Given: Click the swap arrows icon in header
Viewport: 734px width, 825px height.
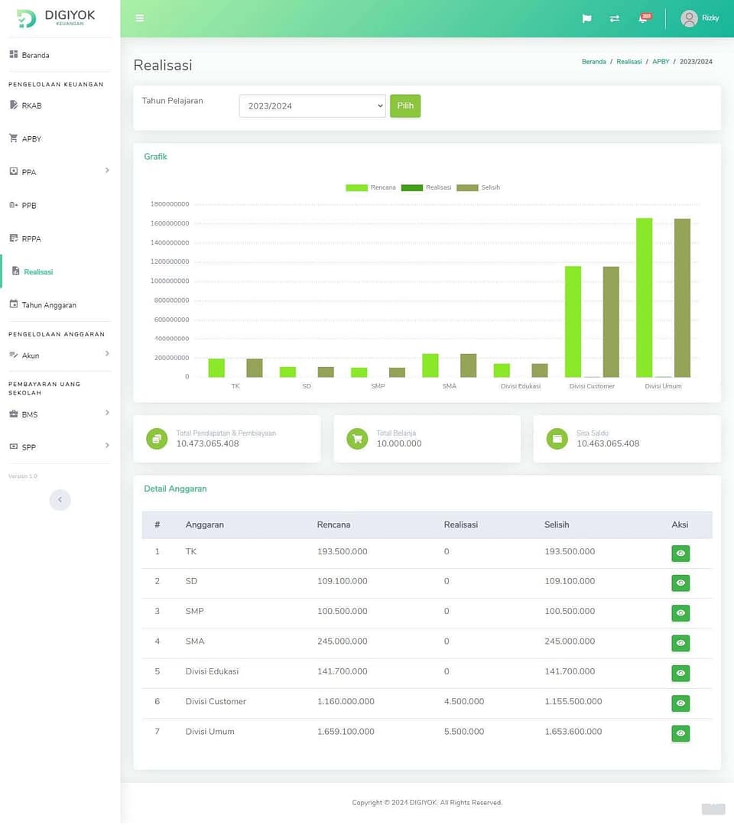Looking at the screenshot, I should (x=614, y=18).
